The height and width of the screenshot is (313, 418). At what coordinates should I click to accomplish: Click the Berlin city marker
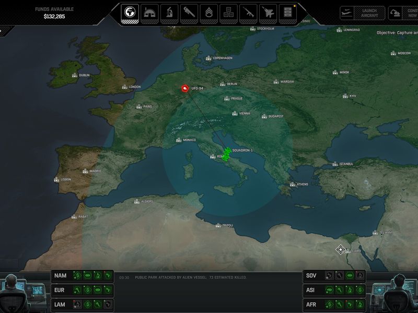223,84
